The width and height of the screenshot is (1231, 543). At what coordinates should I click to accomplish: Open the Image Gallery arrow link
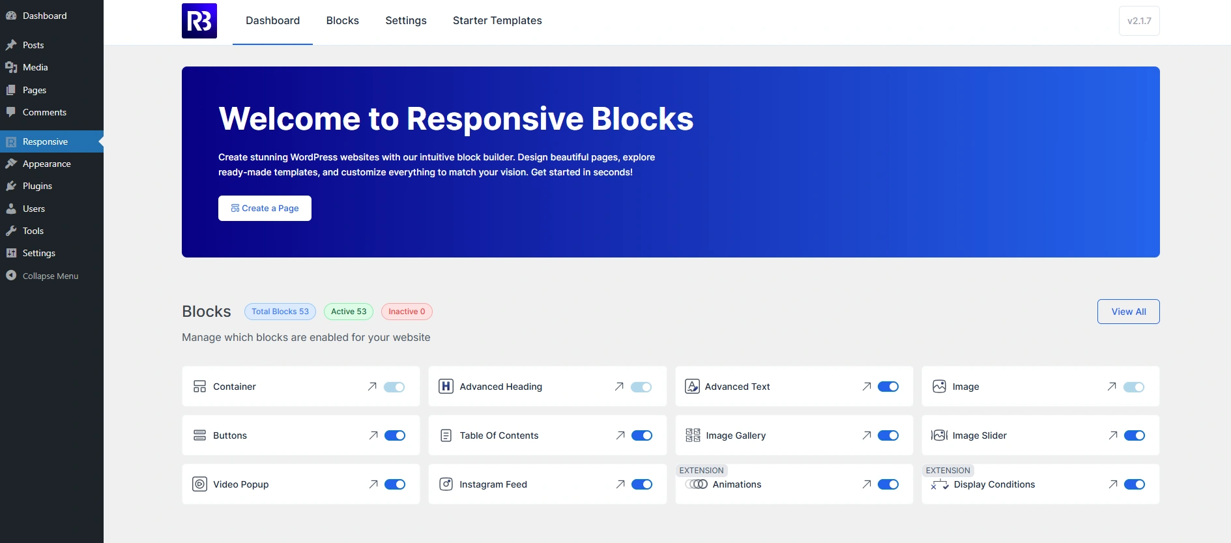pos(867,435)
